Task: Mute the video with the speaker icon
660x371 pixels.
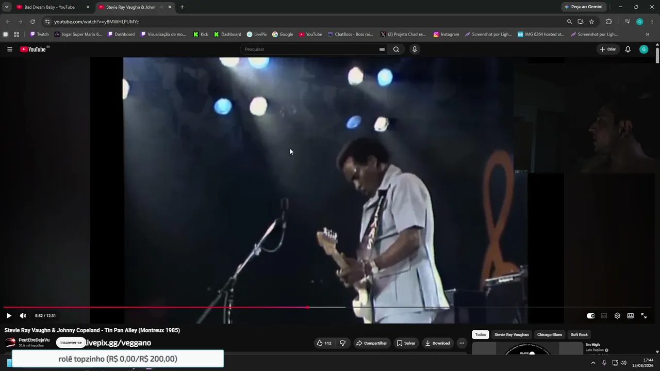Action: [x=23, y=316]
